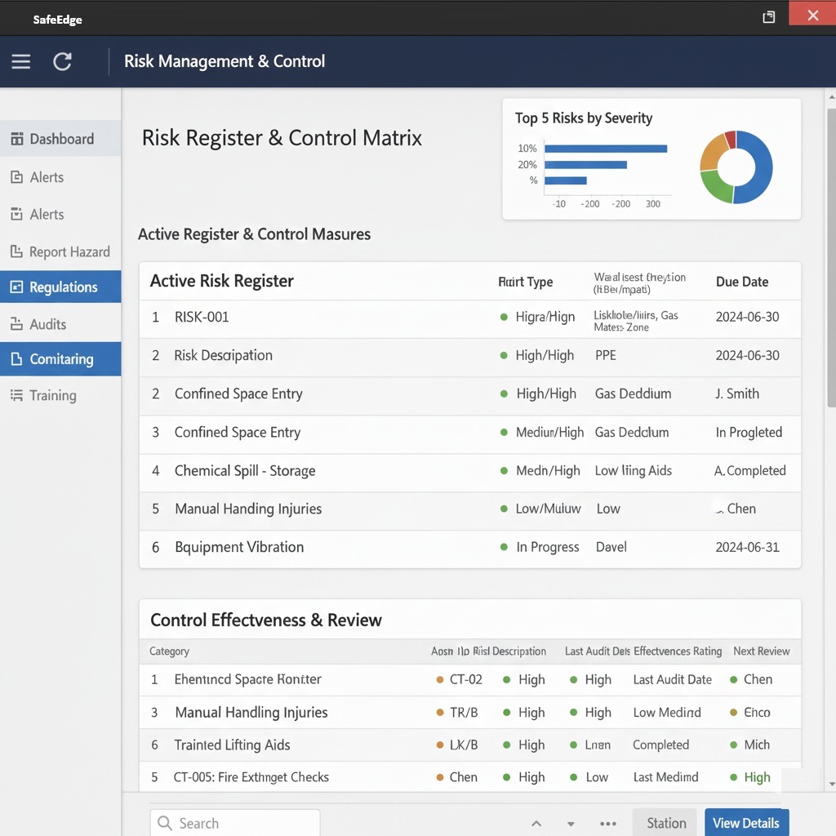Click the Training list icon in sidebar
The image size is (836, 836).
(x=16, y=396)
